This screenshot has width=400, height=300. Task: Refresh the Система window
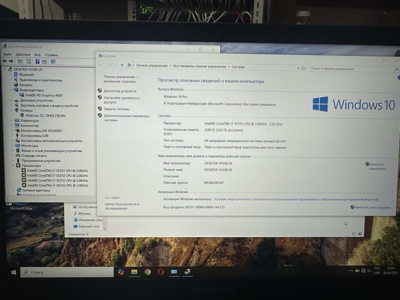304,68
